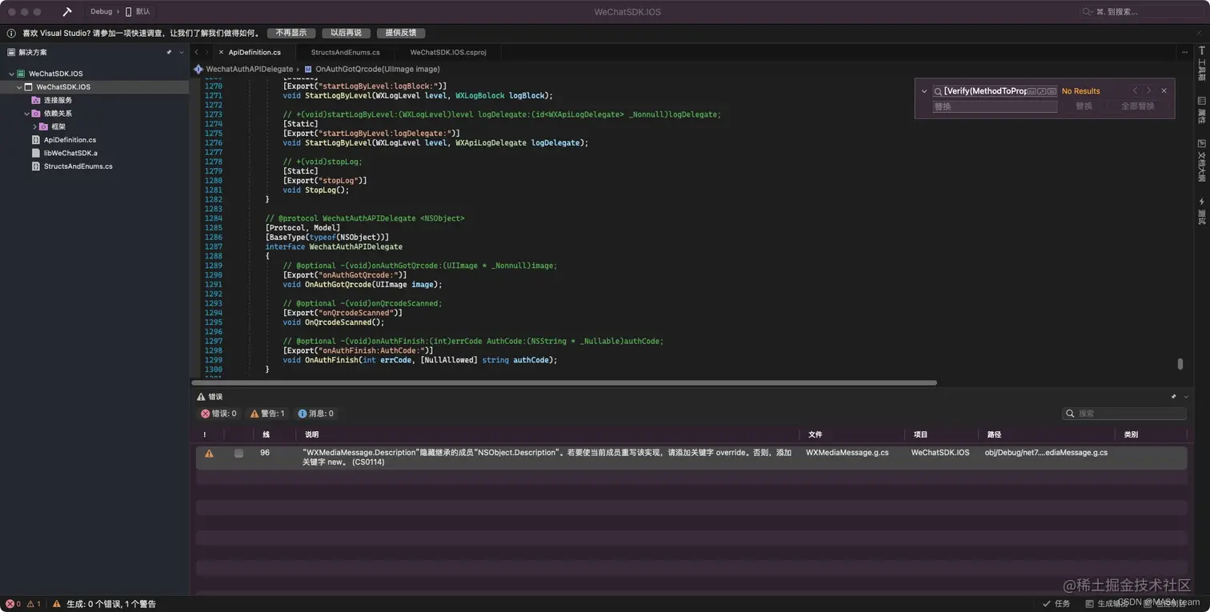Sort errors by 路径 column
Image resolution: width=1210 pixels, height=612 pixels.
click(994, 434)
